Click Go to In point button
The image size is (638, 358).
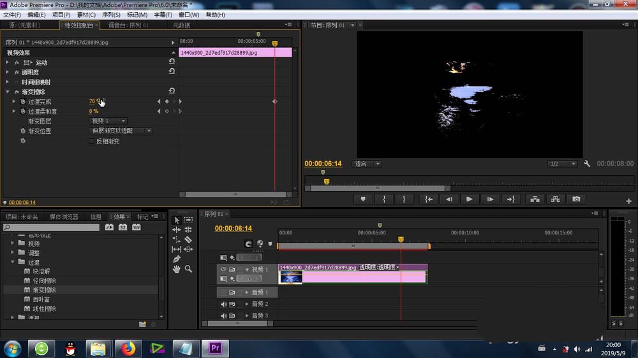(x=429, y=199)
